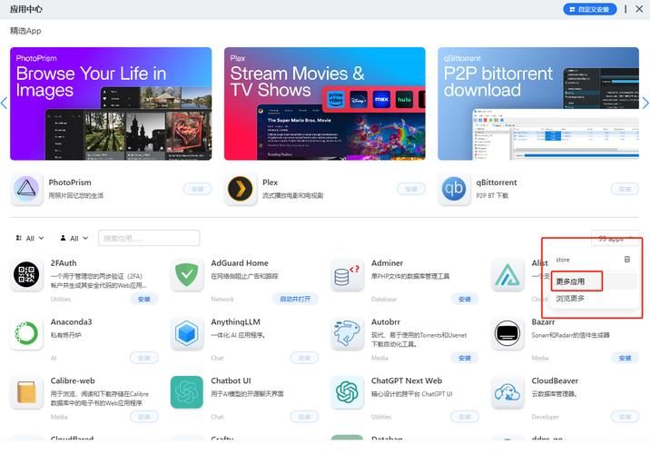Viewport: 650px width, 454px height.
Task: Expand the category All filter dropdown
Action: [x=29, y=238]
